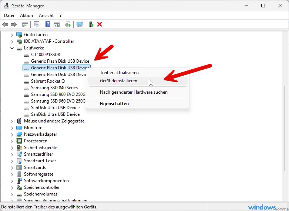This screenshot has width=289, height=211.
Task: Click the red X uninstall device icon
Action: (x=100, y=24)
